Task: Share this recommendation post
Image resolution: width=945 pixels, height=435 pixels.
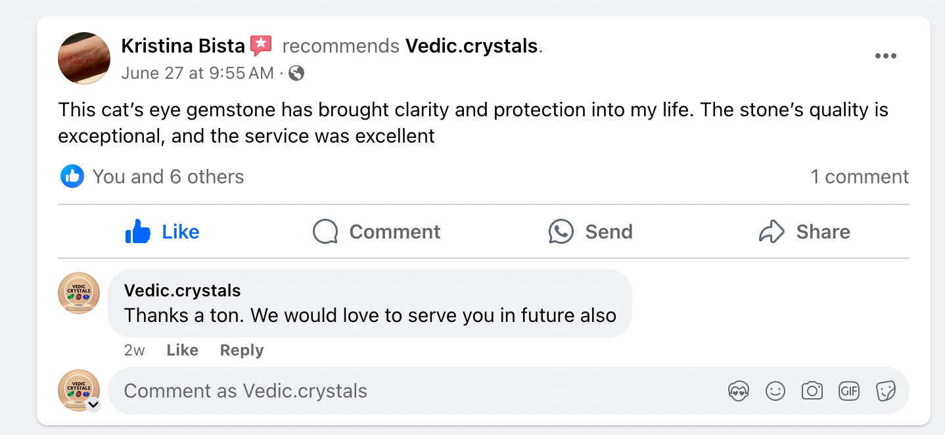Action: pyautogui.click(x=804, y=232)
